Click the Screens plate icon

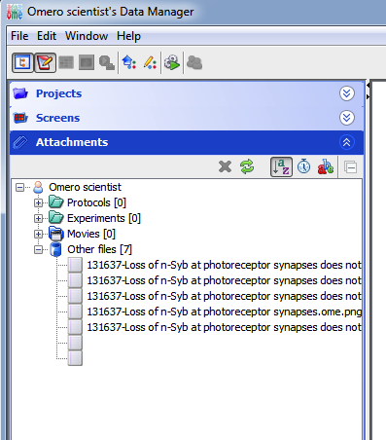pos(20,118)
